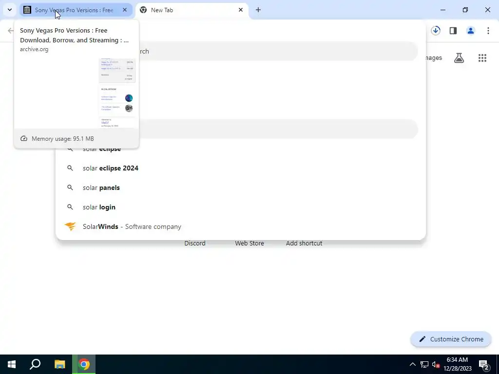This screenshot has height=374, width=499.
Task: Toggle the Chrome side panel icon
Action: pyautogui.click(x=453, y=31)
